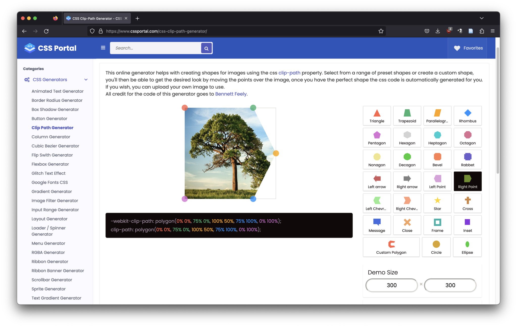Viewport: 517px width, 327px height.
Task: Open a new browser tab
Action: (137, 18)
